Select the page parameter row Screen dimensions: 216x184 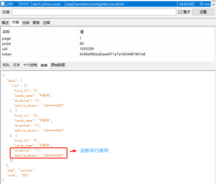pos(108,38)
